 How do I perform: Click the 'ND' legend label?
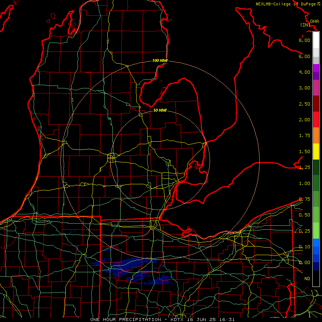307,279
